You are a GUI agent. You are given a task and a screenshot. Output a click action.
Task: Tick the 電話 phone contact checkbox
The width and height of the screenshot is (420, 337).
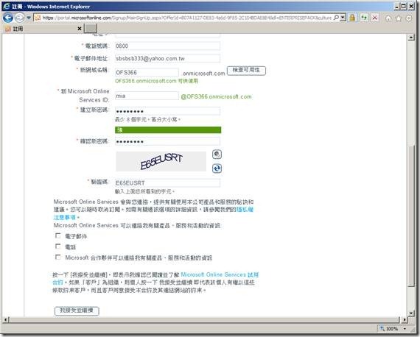(x=58, y=246)
